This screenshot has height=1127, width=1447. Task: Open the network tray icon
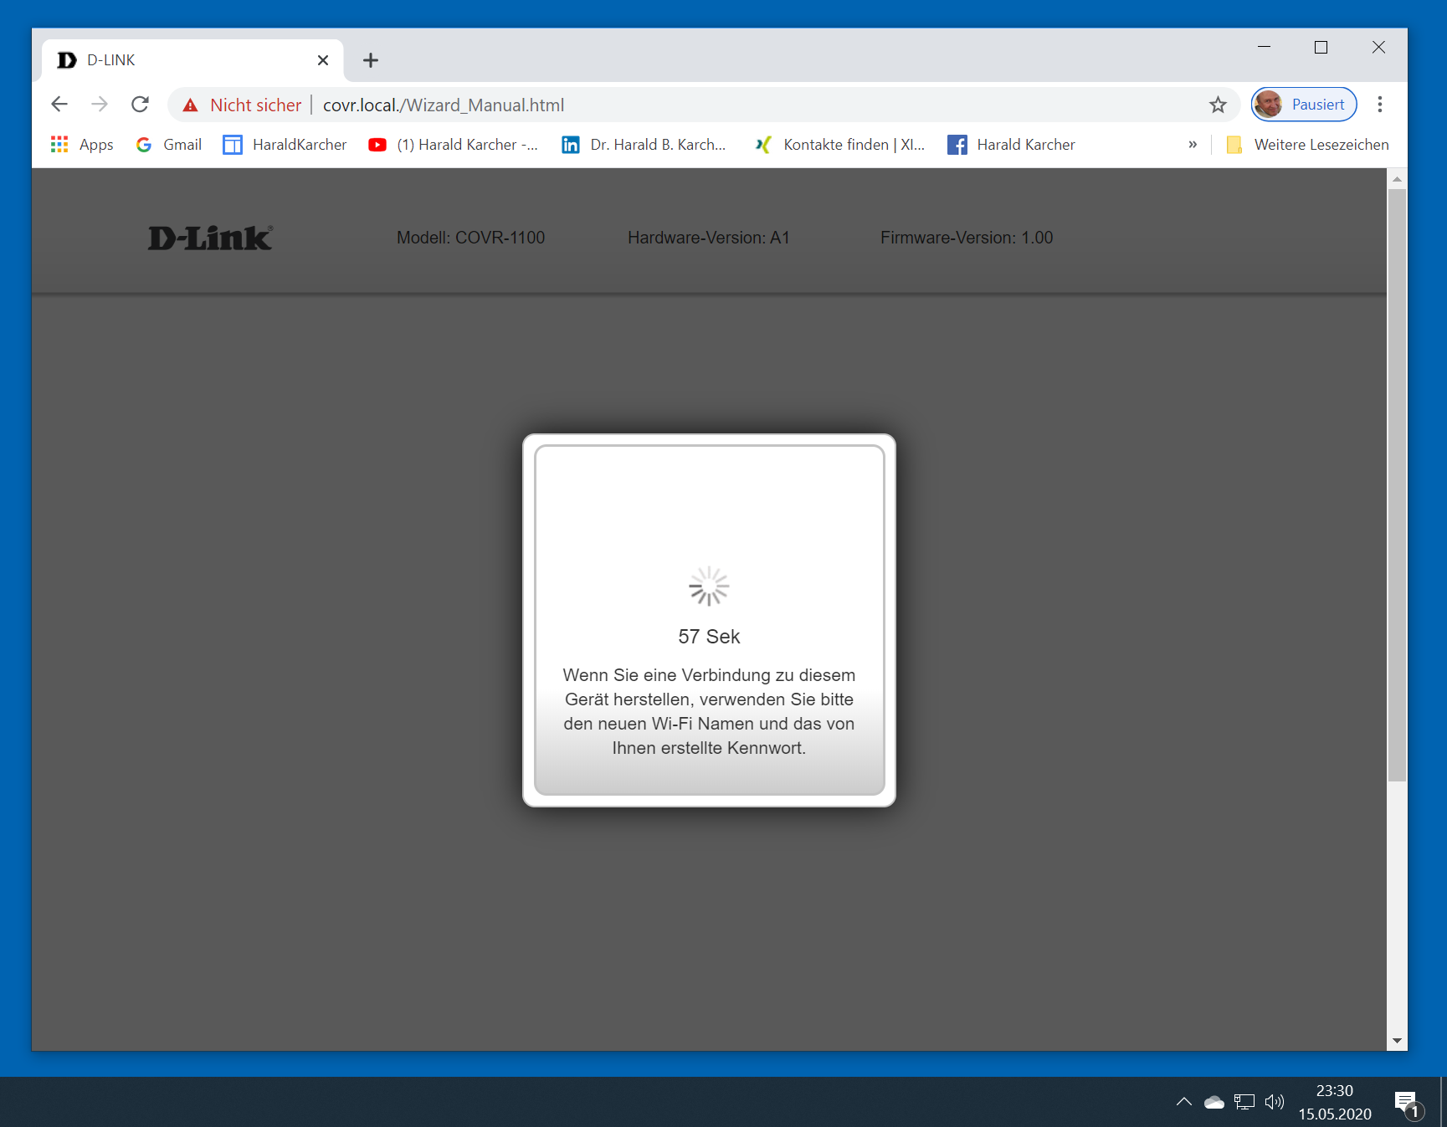[x=1244, y=1102]
